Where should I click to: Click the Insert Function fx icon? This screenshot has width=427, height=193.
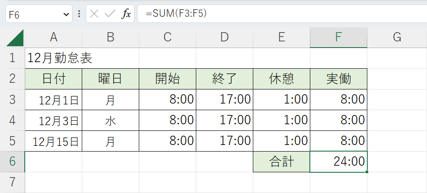click(x=126, y=14)
